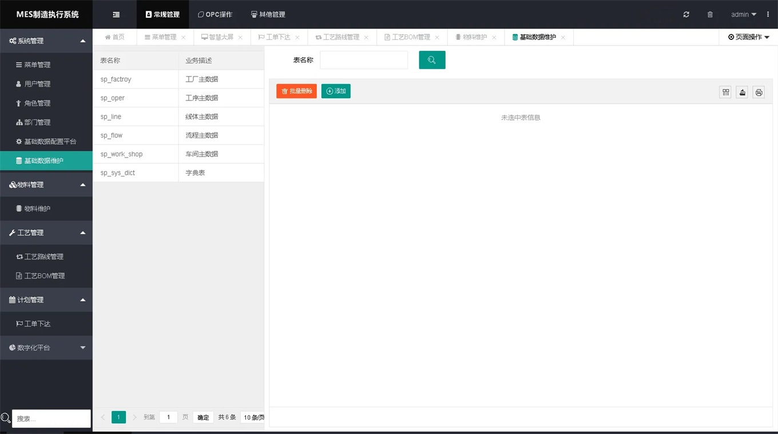Close the 智慧大屏 tab

pyautogui.click(x=240, y=38)
